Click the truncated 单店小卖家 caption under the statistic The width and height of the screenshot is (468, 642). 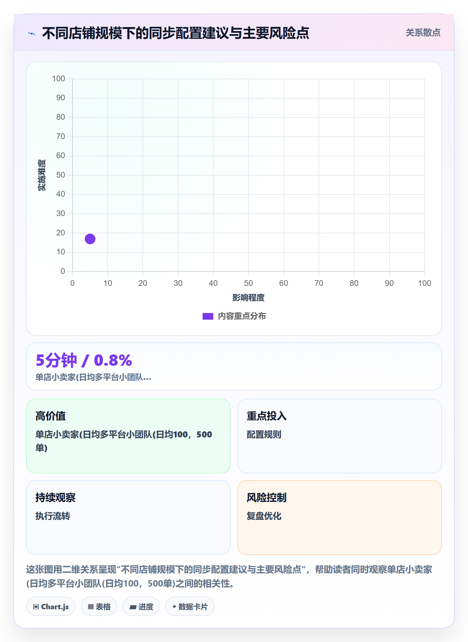pyautogui.click(x=93, y=378)
